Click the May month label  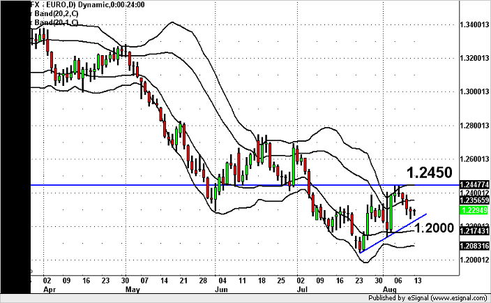[x=133, y=289]
